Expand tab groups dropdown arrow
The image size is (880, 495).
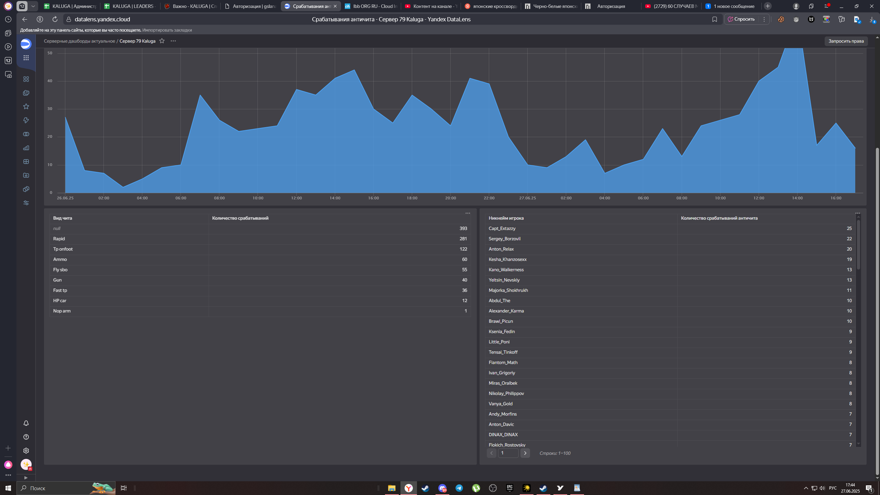[33, 6]
